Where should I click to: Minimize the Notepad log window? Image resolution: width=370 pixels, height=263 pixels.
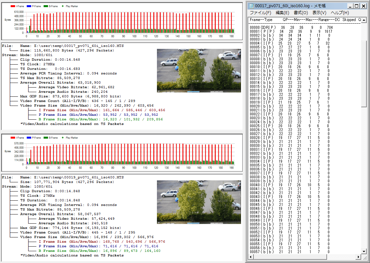351,6
